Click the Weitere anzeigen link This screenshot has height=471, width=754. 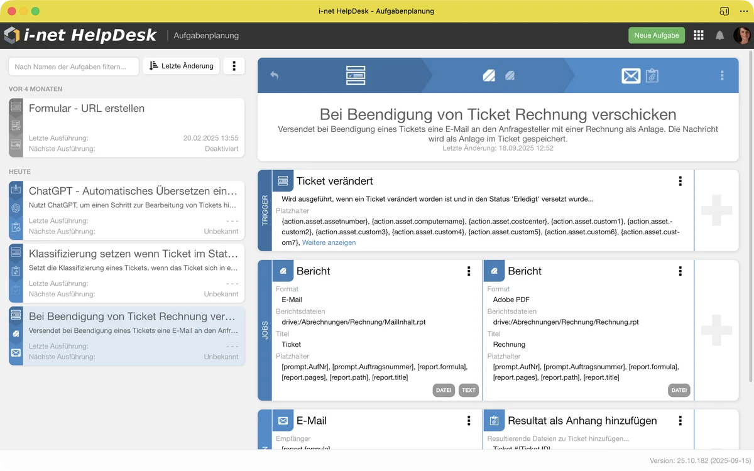tap(329, 242)
